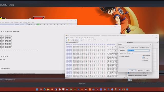Click the 'Offset(h)' column header
This screenshot has height=92, width=164.
[x=69, y=45]
